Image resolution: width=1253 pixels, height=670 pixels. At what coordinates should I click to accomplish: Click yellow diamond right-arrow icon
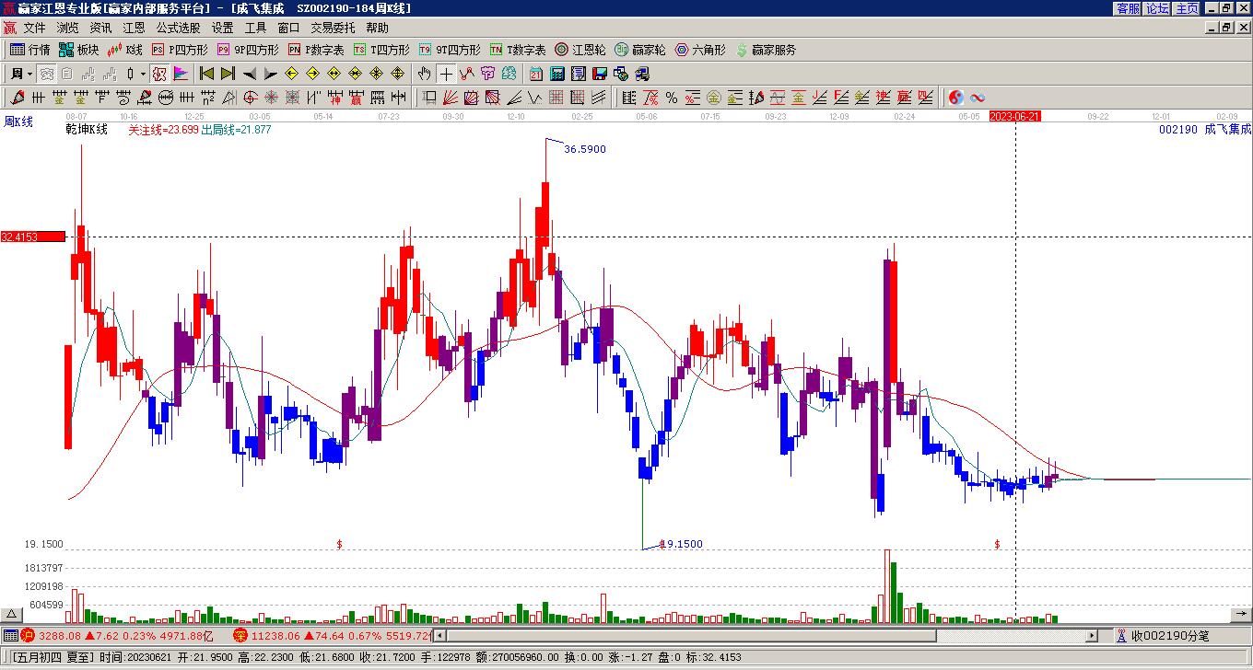[x=313, y=74]
